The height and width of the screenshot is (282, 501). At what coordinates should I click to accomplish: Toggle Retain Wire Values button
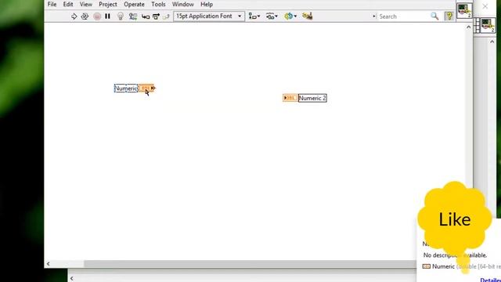pyautogui.click(x=133, y=16)
